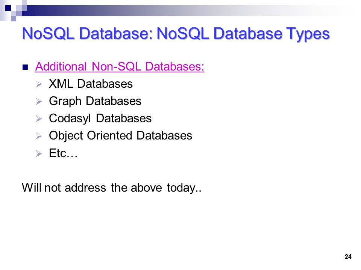This screenshot has height=270, width=361.
Task: Click arrow bullet next to Codasyl Databases
Action: click(x=39, y=119)
